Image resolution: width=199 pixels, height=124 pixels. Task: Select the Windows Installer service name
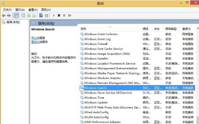click(96, 58)
